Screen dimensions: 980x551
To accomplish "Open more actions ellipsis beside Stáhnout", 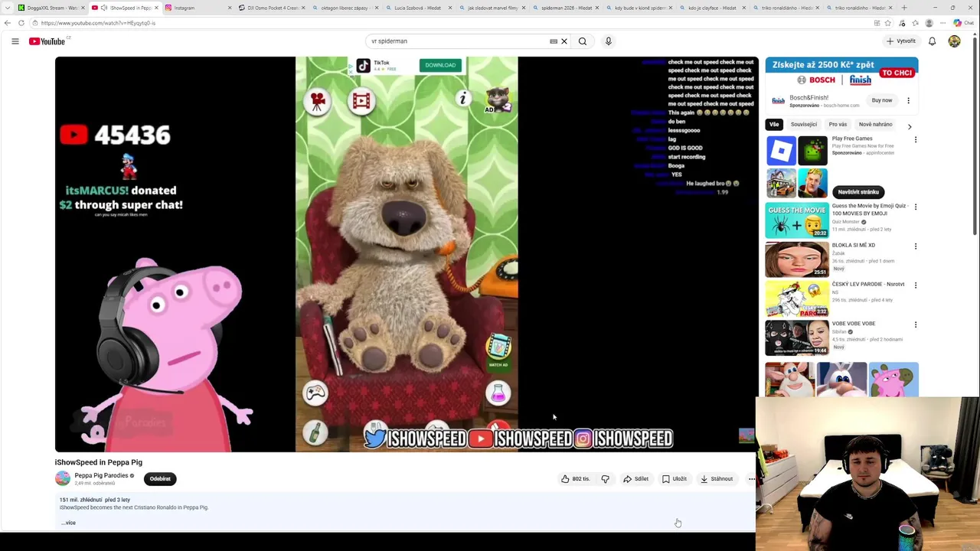I will (x=751, y=479).
